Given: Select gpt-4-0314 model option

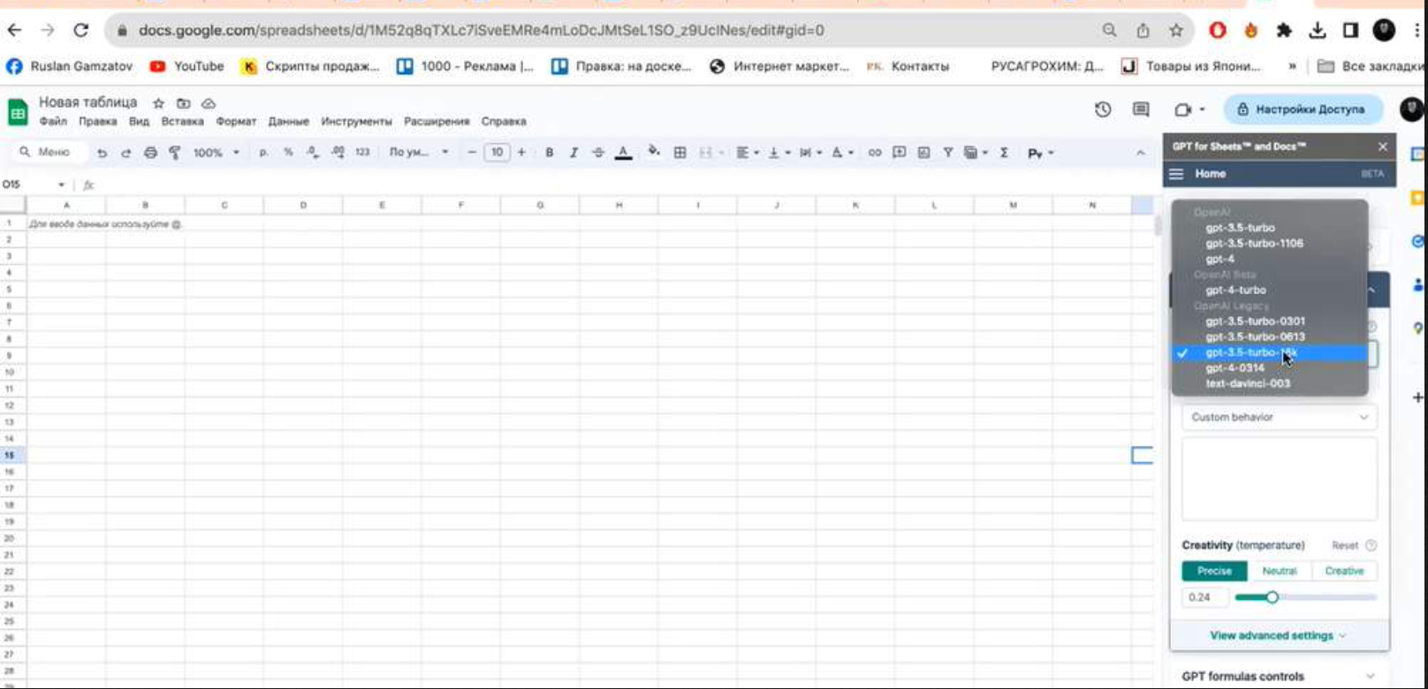Looking at the screenshot, I should coord(1270,368).
